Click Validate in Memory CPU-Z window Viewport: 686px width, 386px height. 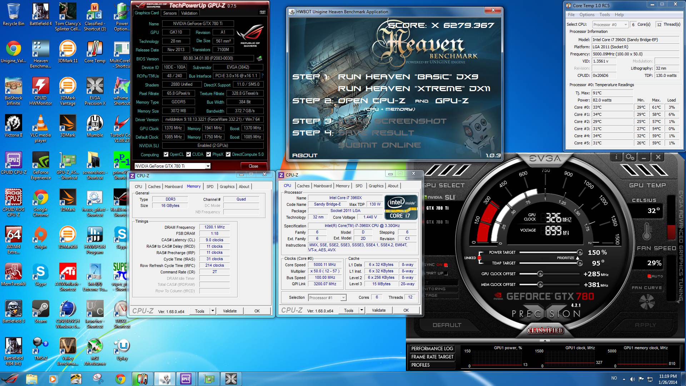230,311
